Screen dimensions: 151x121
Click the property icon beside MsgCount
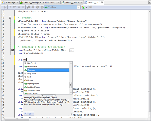(25, 74)
